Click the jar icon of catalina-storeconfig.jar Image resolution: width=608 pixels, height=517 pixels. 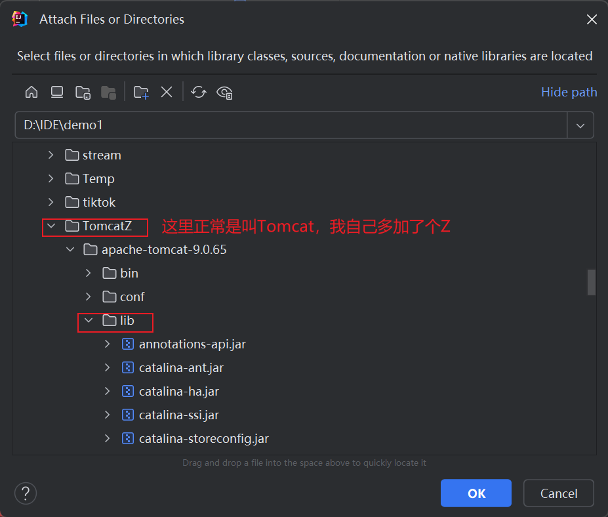tap(128, 439)
